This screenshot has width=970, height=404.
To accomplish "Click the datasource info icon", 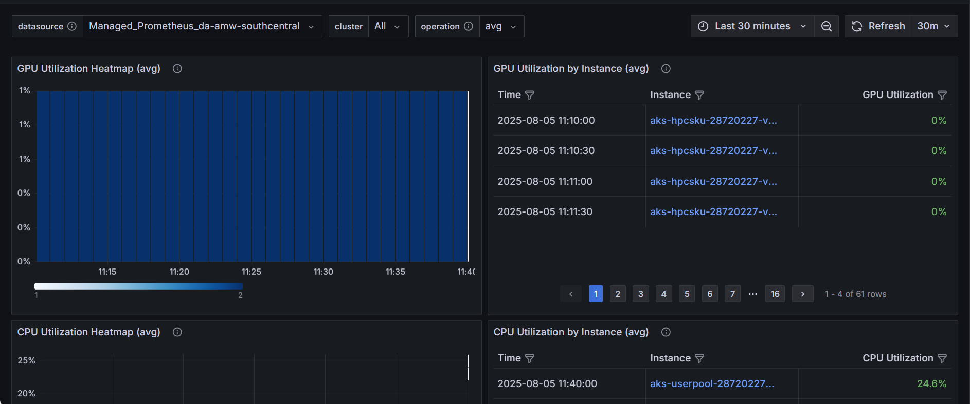I will (x=72, y=26).
